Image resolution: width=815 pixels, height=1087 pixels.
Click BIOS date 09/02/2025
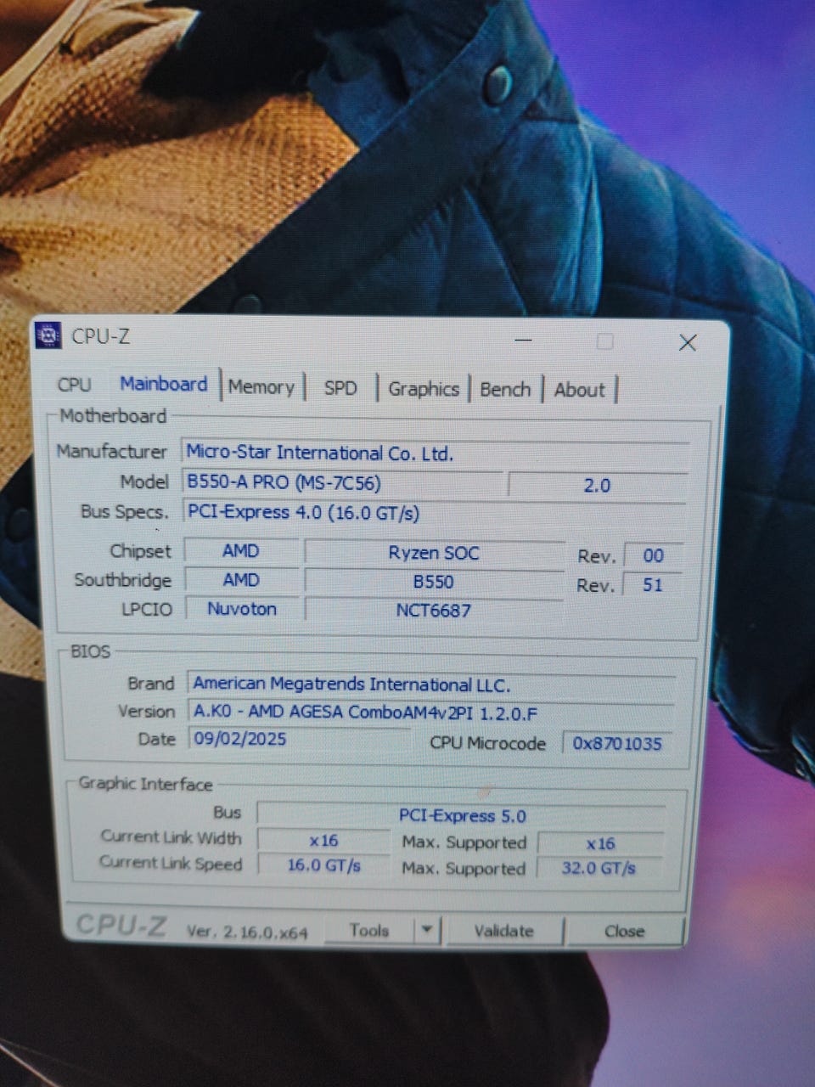299,739
